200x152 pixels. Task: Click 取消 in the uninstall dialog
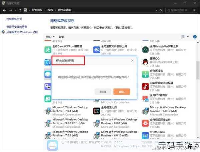pos(103,92)
